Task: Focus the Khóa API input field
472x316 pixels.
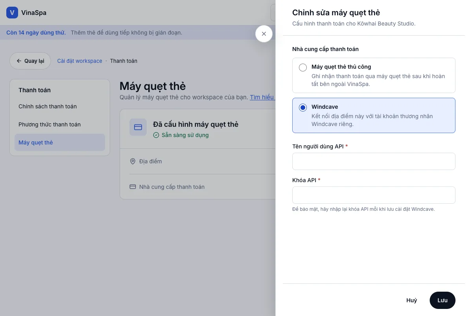Action: [x=374, y=195]
